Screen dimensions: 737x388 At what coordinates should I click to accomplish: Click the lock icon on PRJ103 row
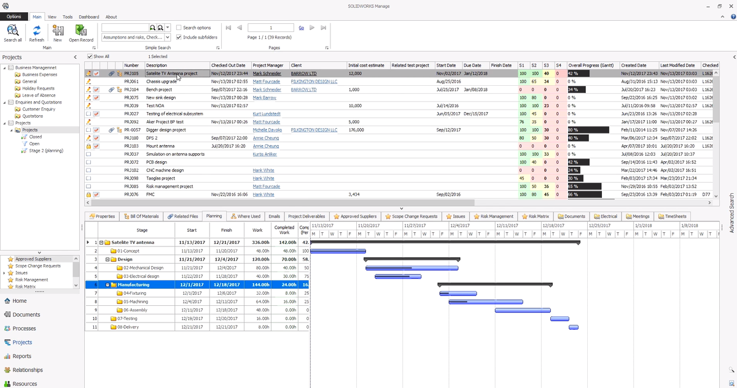pos(89,146)
